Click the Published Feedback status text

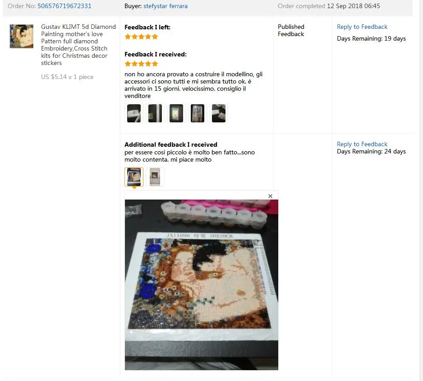pos(291,30)
